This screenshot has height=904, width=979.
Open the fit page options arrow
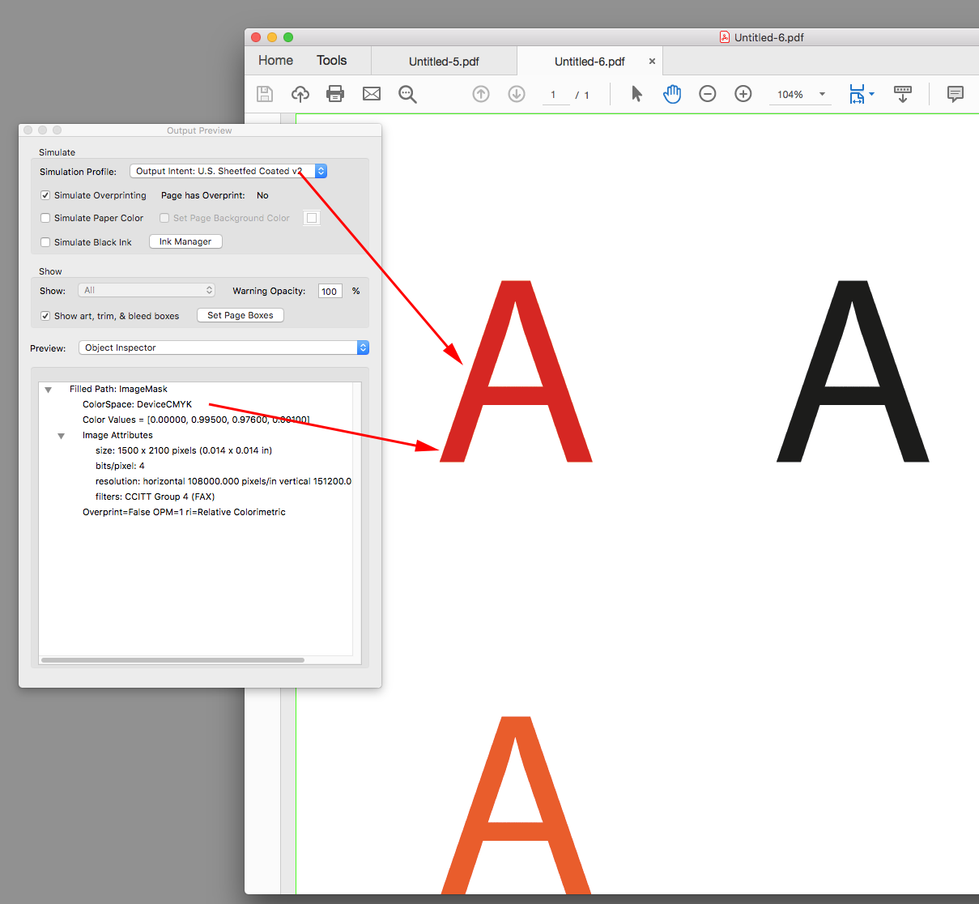click(871, 94)
